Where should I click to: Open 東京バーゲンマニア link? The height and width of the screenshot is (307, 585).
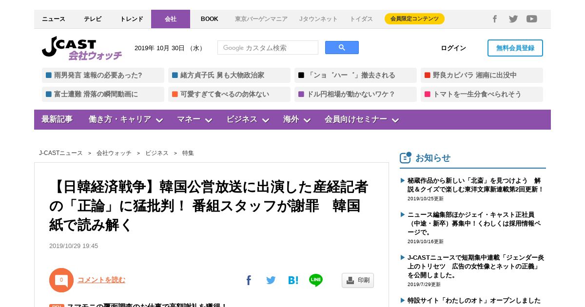[x=261, y=19]
